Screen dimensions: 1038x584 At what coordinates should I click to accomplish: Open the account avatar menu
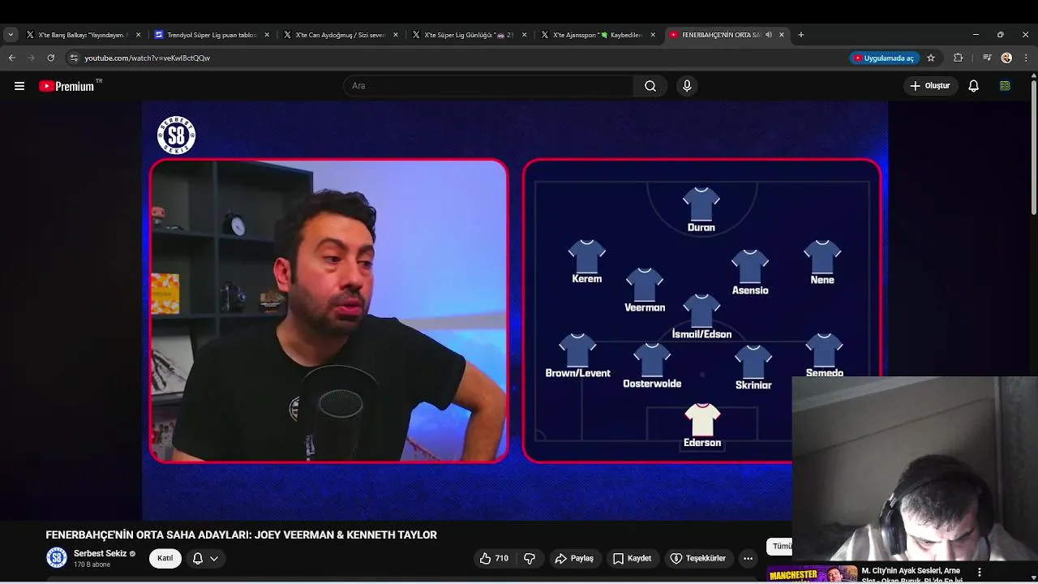pyautogui.click(x=1005, y=86)
